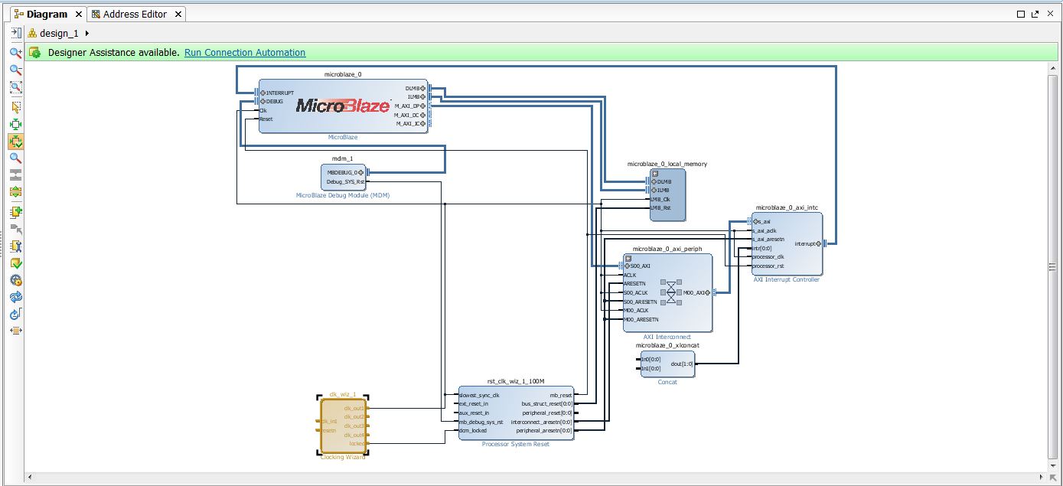Click the vertical scrollbar of the diagram
This screenshot has width=1063, height=486.
click(x=1052, y=266)
